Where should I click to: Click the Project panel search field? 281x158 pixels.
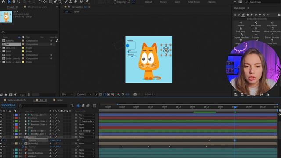tap(29, 32)
